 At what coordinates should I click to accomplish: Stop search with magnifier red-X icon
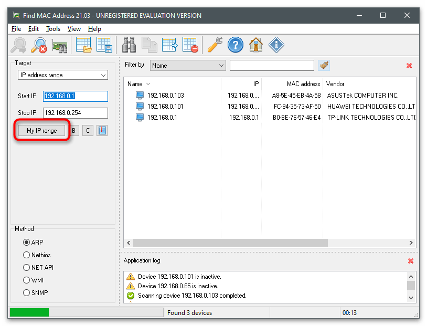[x=39, y=45]
